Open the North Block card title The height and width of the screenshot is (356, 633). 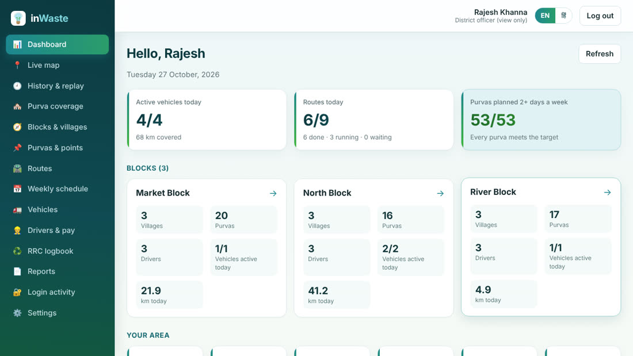pos(327,193)
